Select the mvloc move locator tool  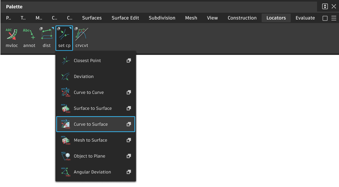point(11,35)
